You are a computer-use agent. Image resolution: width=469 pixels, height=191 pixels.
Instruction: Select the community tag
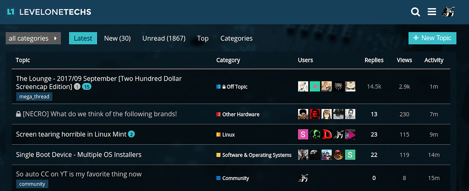32,184
